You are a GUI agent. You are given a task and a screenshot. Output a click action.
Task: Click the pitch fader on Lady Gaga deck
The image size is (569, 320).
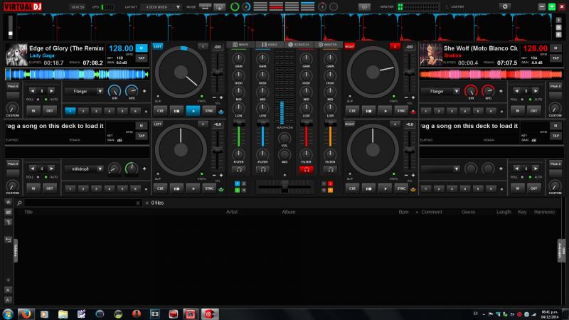(x=218, y=73)
